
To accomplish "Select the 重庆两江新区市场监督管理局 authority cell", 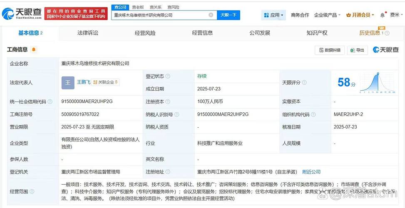I will [x=91, y=172].
